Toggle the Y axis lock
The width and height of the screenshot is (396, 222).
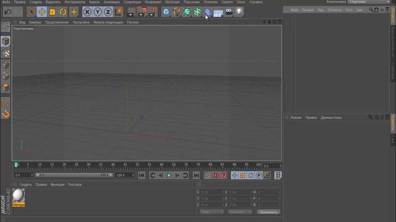point(98,12)
